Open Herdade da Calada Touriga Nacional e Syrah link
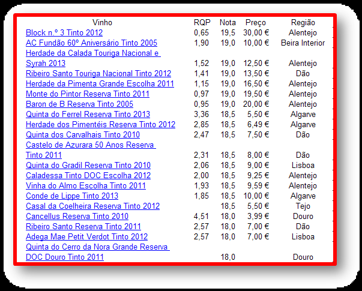The height and width of the screenshot is (291, 362). click(93, 58)
